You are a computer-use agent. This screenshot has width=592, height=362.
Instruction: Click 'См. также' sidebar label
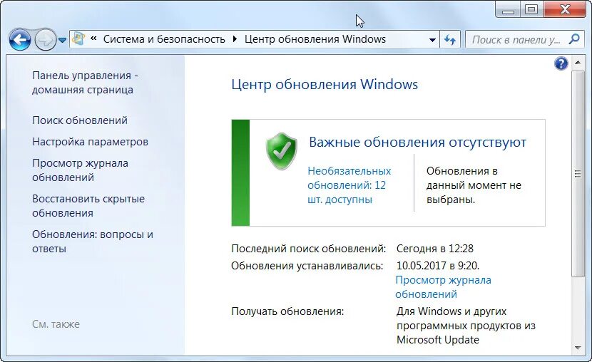56,324
